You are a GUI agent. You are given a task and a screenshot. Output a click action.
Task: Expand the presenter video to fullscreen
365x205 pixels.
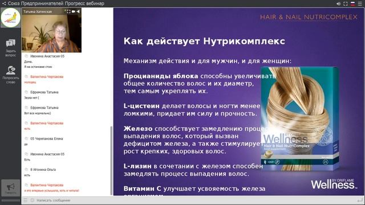pos(68,11)
